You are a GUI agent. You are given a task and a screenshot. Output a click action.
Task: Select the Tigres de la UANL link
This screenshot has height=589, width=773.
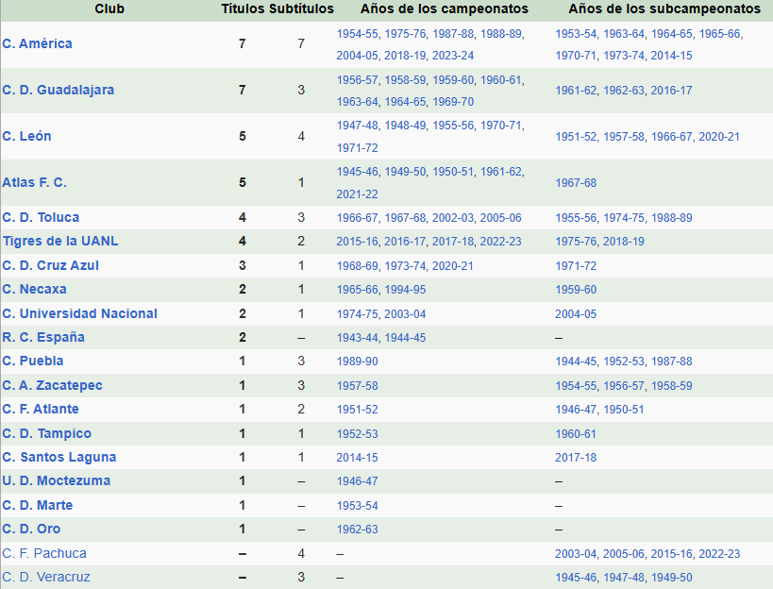59,241
